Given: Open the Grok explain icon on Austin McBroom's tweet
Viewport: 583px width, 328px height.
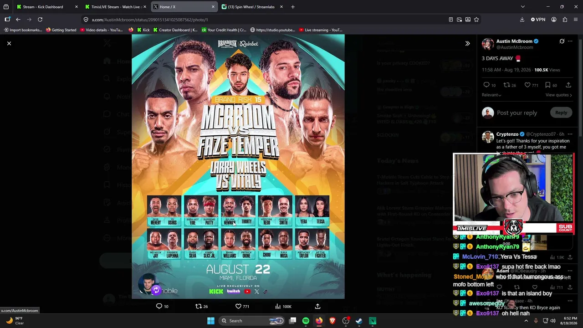Looking at the screenshot, I should (562, 41).
